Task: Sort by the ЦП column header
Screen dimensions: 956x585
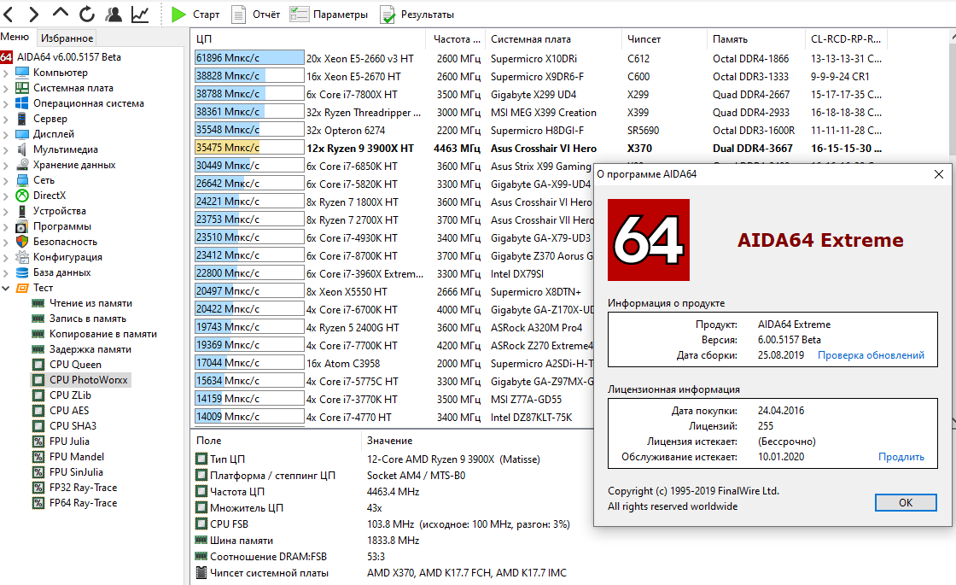Action: coord(308,38)
